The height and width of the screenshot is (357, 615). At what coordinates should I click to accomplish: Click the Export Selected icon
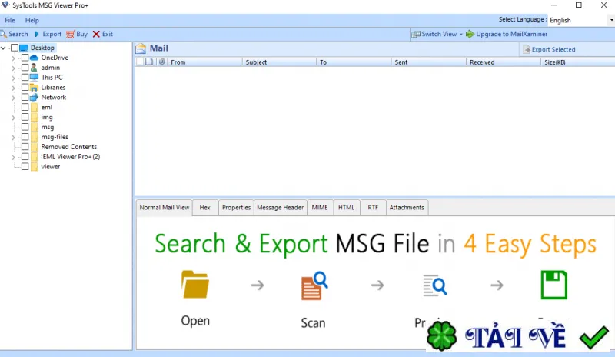tap(527, 49)
